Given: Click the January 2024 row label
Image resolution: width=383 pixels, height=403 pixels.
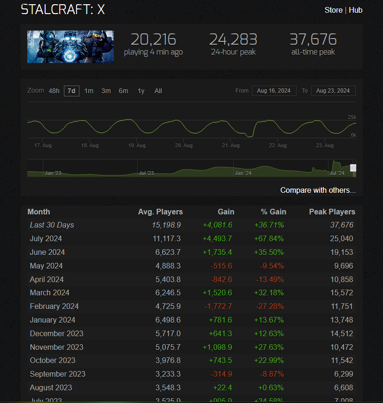Looking at the screenshot, I should click(x=53, y=320).
